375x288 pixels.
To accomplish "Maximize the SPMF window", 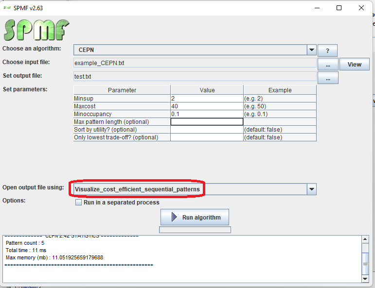I will point(339,8).
